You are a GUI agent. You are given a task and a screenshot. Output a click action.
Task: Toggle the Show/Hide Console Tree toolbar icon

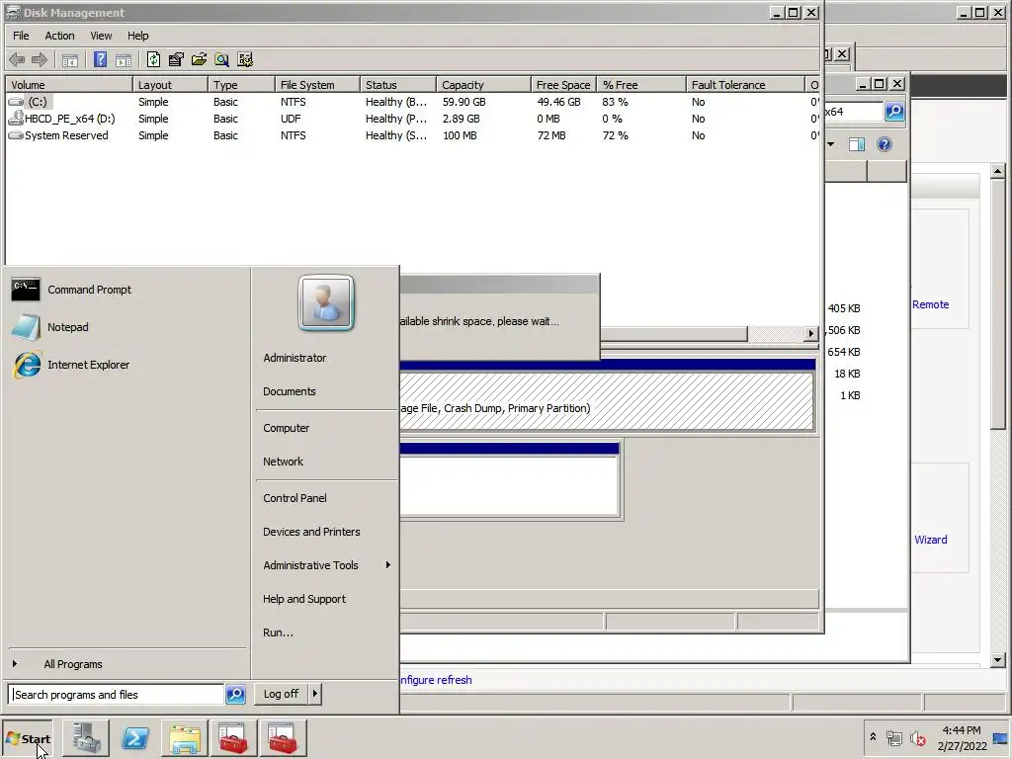point(70,60)
